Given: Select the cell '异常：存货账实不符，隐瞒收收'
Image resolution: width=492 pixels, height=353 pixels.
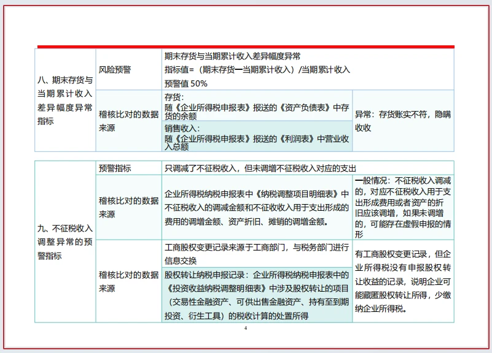Looking at the screenshot, I should click(x=403, y=121).
